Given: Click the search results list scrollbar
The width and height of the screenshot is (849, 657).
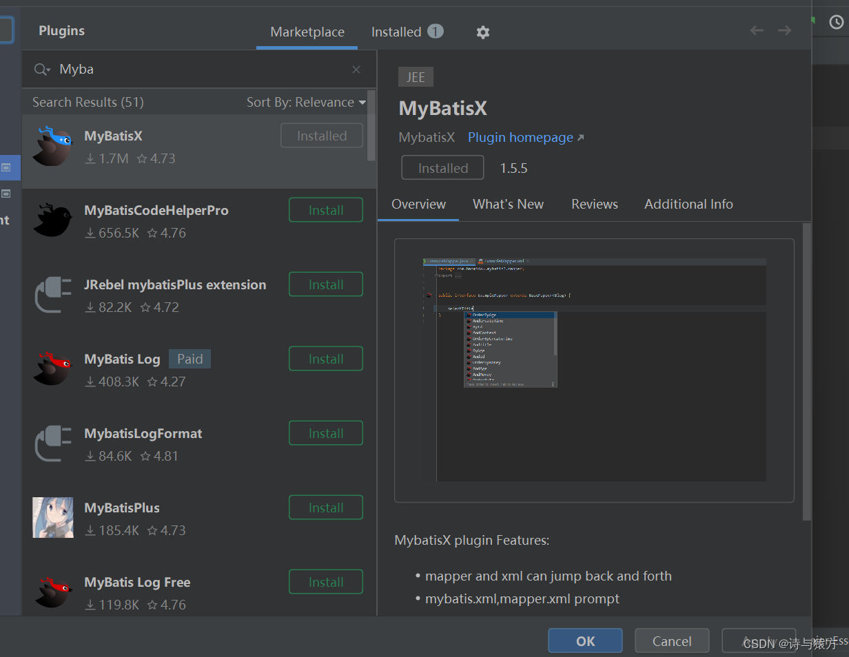Looking at the screenshot, I should [371, 126].
